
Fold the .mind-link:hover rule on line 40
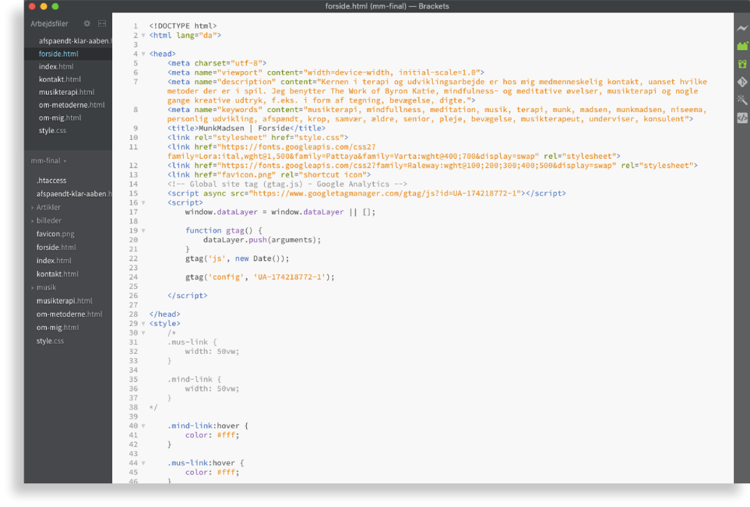tap(143, 426)
